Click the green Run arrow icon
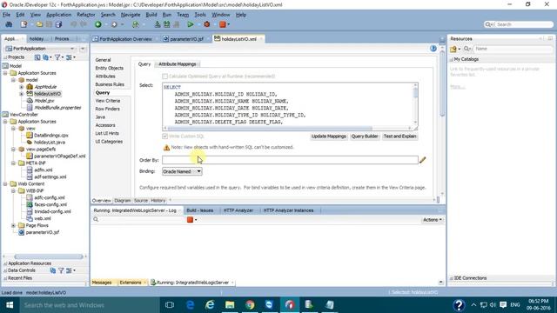This screenshot has width=557, height=313. pyautogui.click(x=191, y=24)
